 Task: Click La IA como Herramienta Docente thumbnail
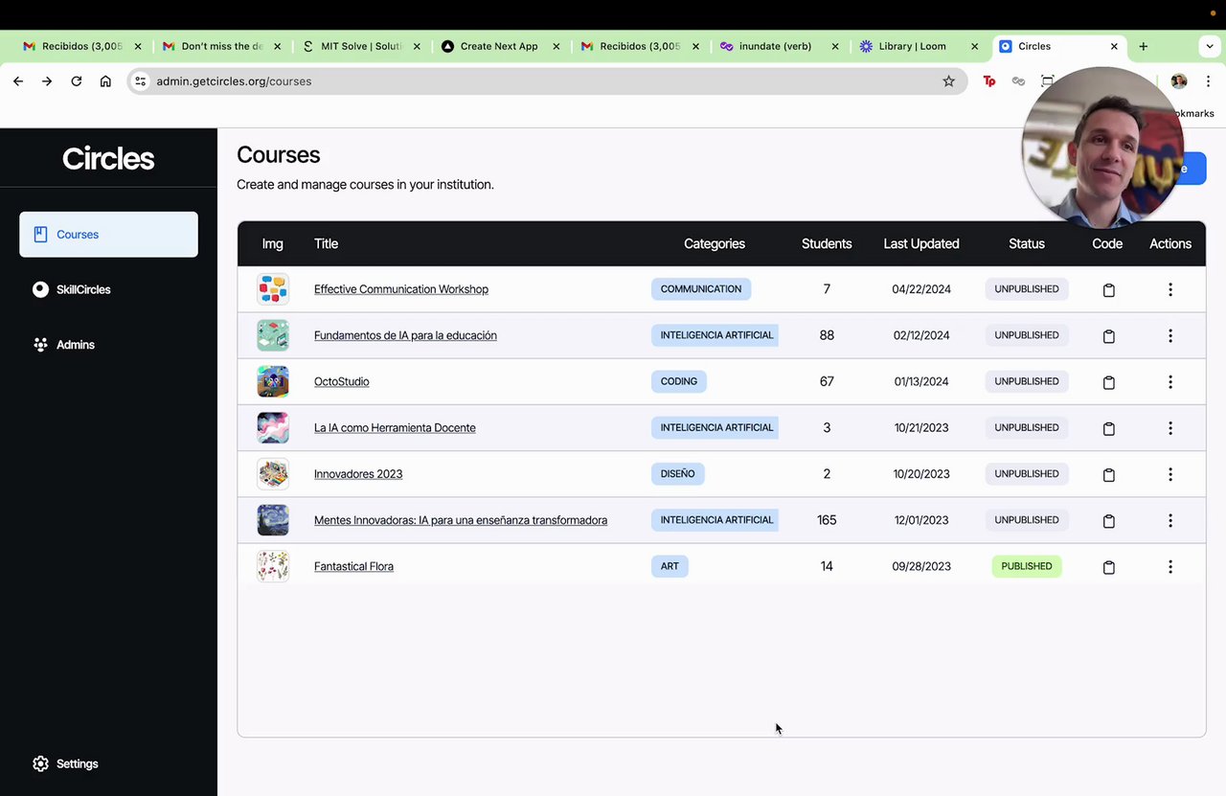tap(273, 427)
